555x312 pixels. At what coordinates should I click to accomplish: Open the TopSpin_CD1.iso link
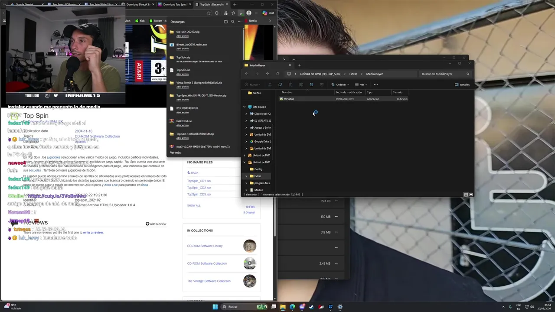199,181
